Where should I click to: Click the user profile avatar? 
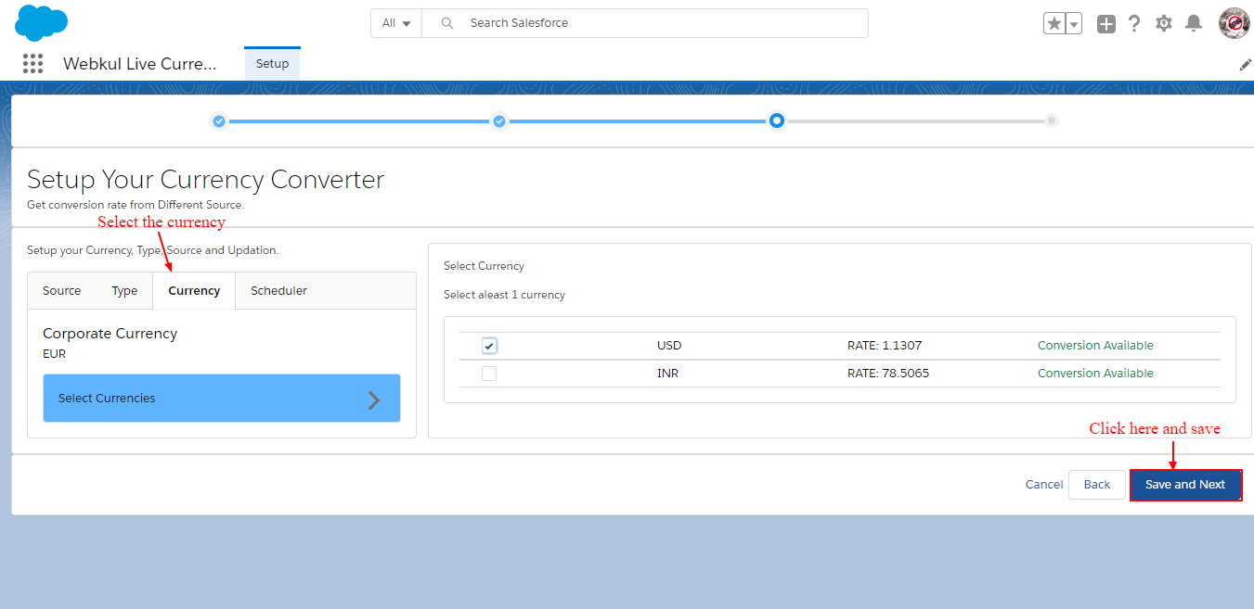click(1234, 23)
